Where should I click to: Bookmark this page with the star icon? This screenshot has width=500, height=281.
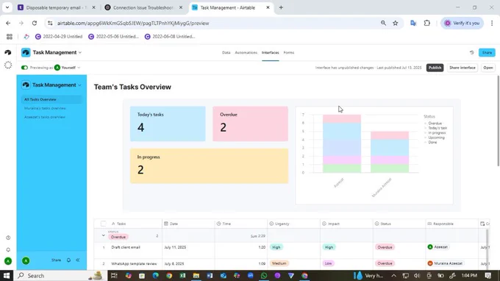tap(396, 23)
